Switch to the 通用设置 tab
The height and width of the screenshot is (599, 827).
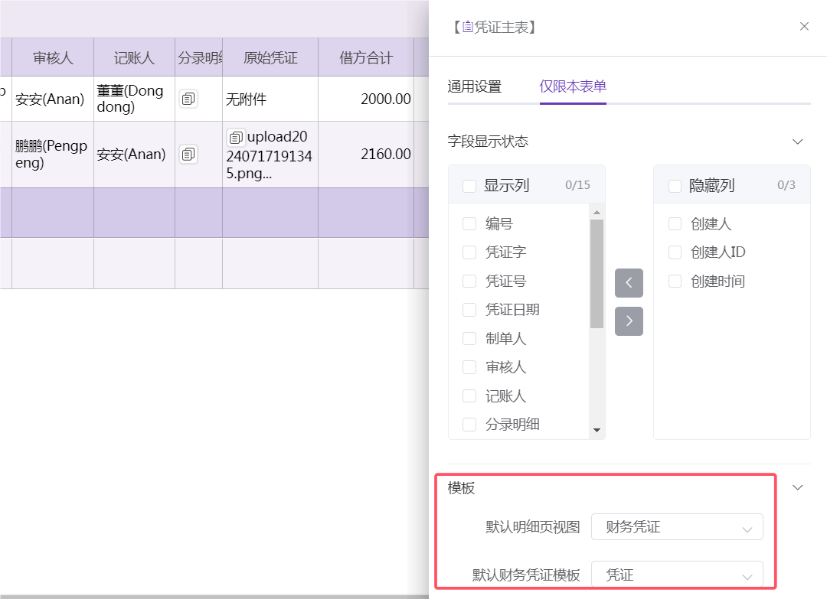pos(475,87)
